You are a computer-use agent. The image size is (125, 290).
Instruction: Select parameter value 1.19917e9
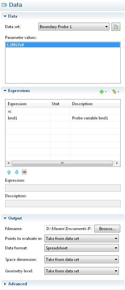point(63,45)
